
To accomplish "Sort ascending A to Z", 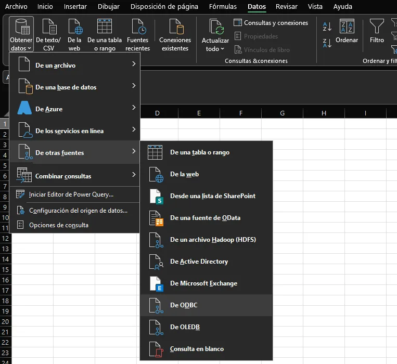I will (327, 27).
